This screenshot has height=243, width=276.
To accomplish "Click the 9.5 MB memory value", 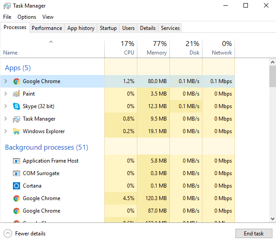I will pos(159,119).
